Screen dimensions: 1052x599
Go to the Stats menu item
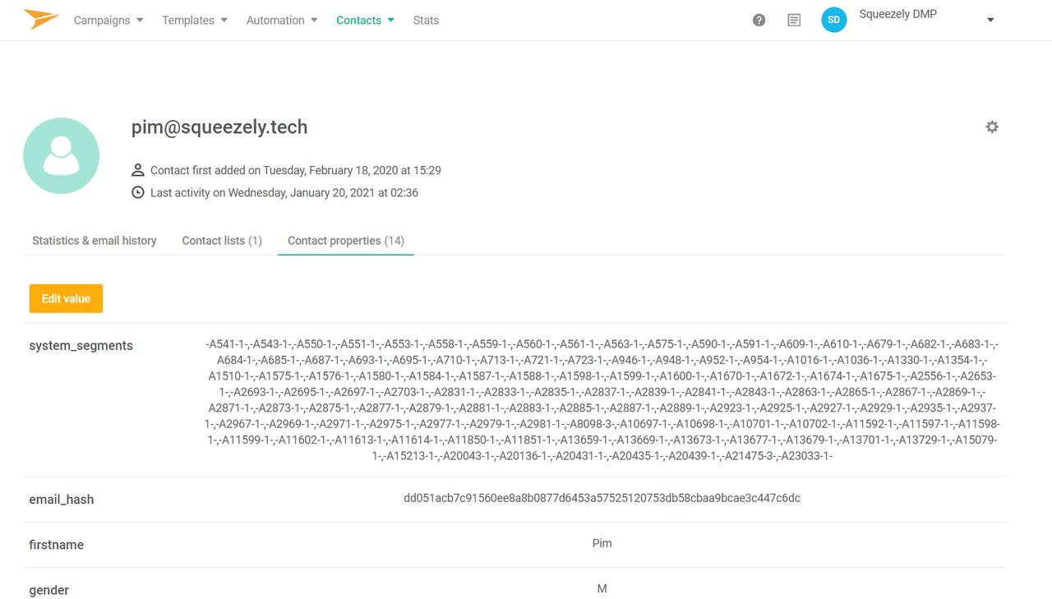click(x=426, y=21)
